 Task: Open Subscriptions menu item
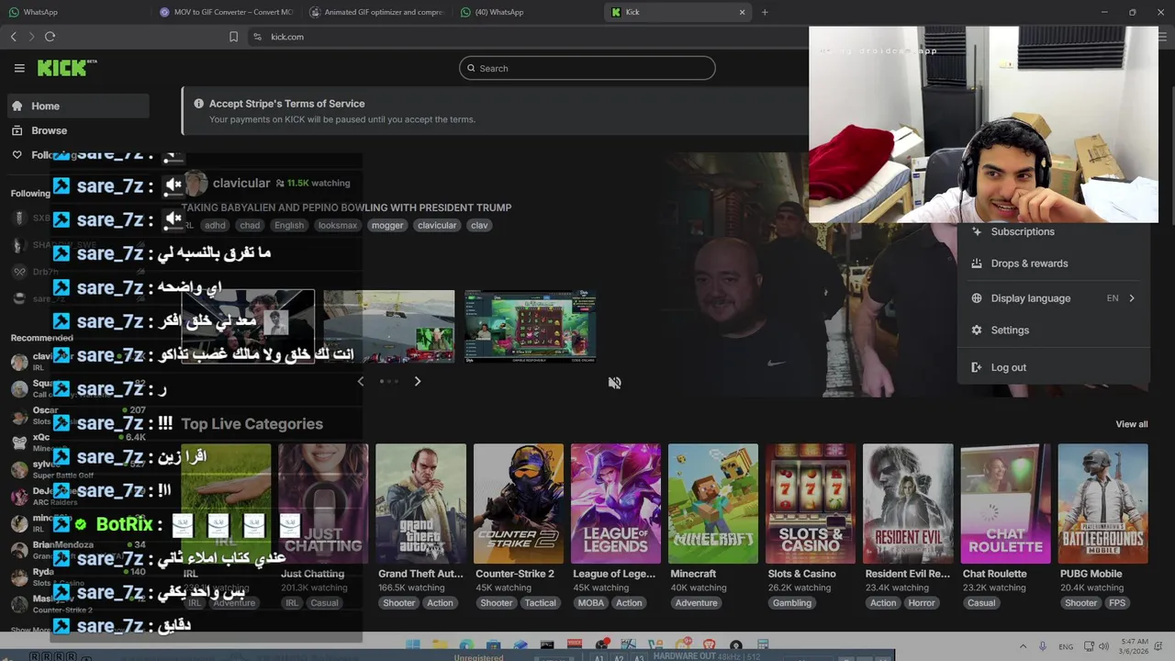click(1053, 231)
